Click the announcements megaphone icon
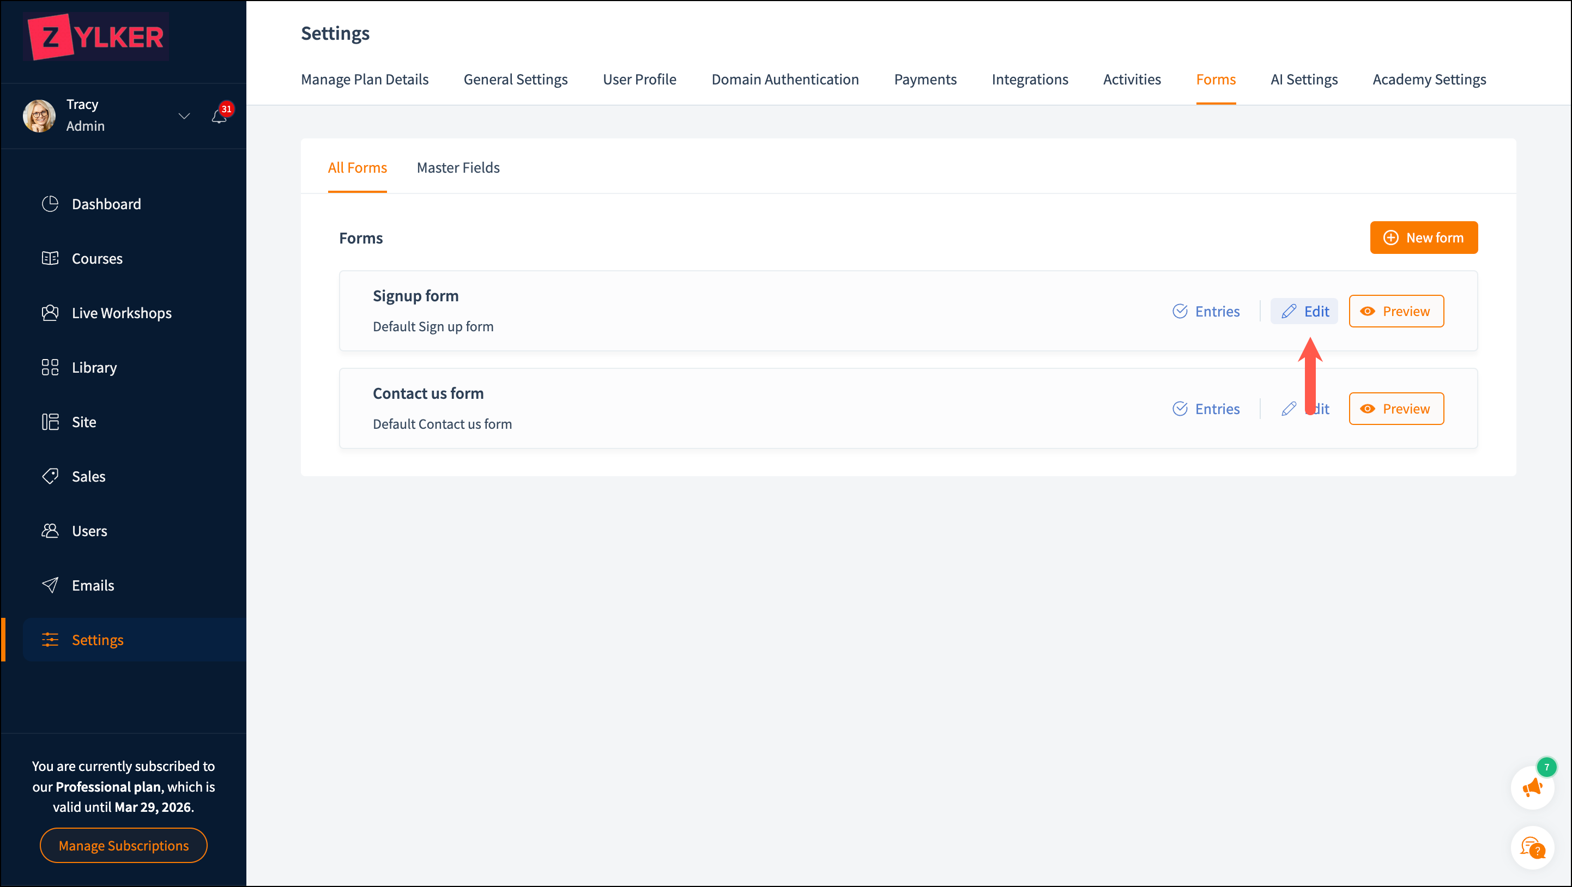Screen dimensions: 1572x887 pyautogui.click(x=1532, y=787)
